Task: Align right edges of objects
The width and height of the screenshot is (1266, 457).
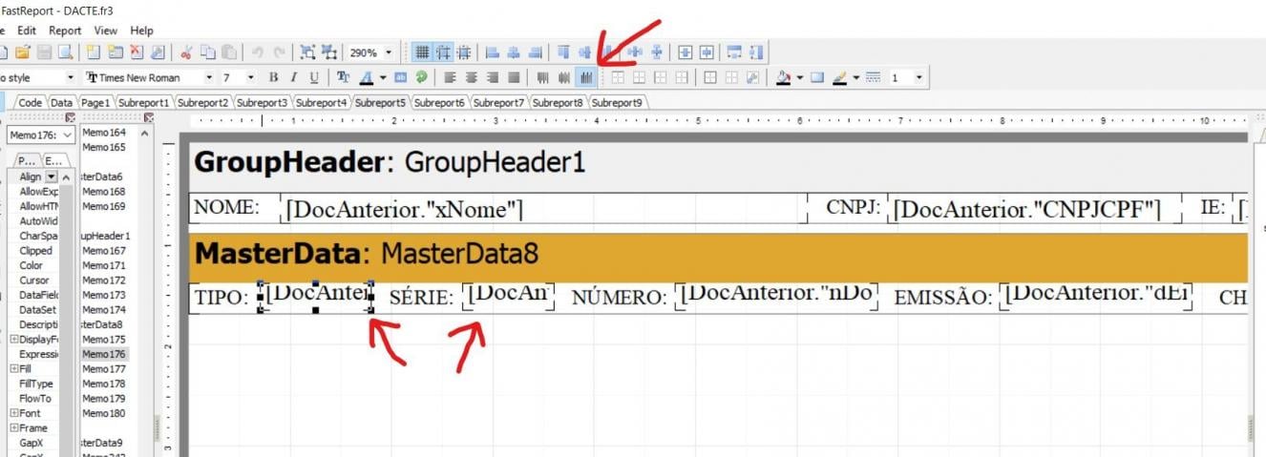Action: 535,52
